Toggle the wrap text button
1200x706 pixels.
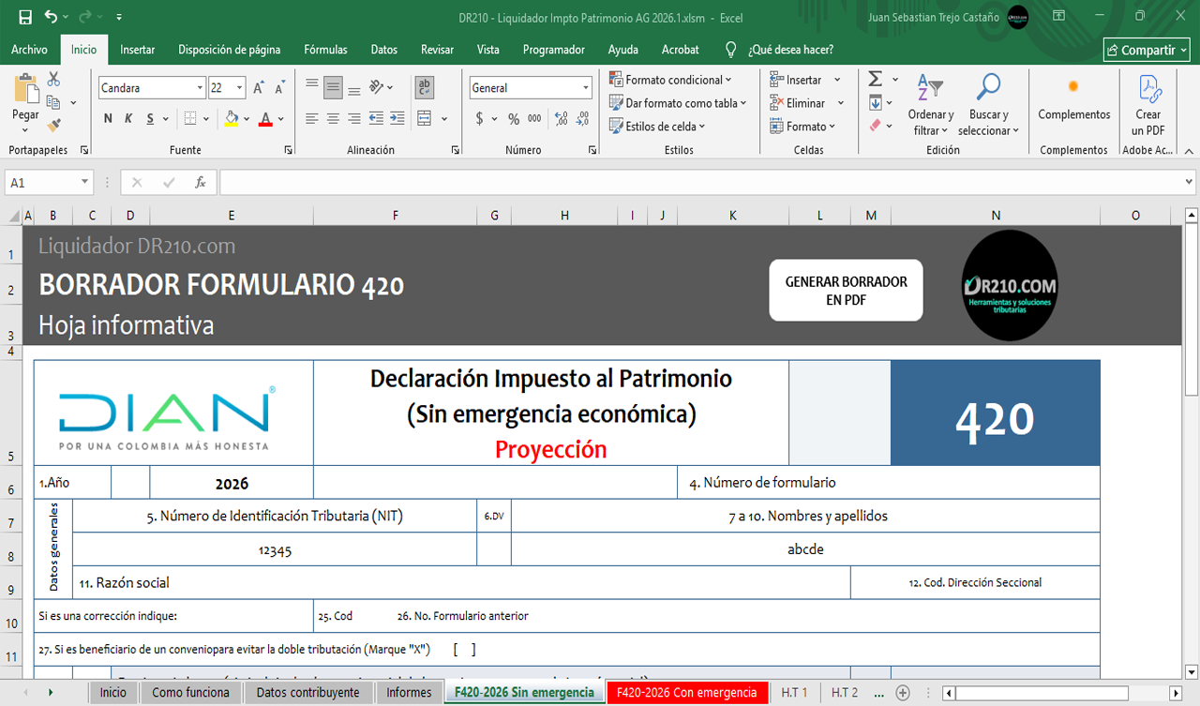pos(425,88)
